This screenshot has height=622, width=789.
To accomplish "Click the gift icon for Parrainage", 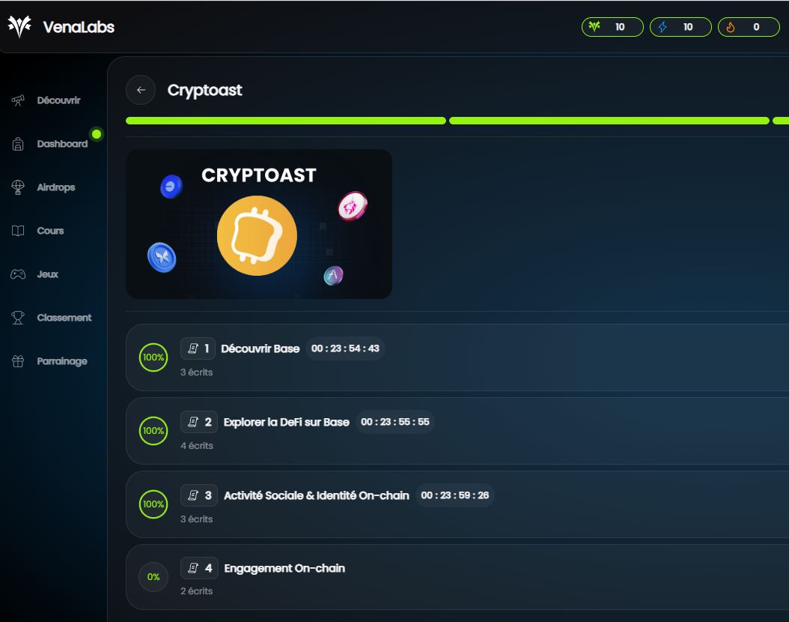I will [x=17, y=360].
